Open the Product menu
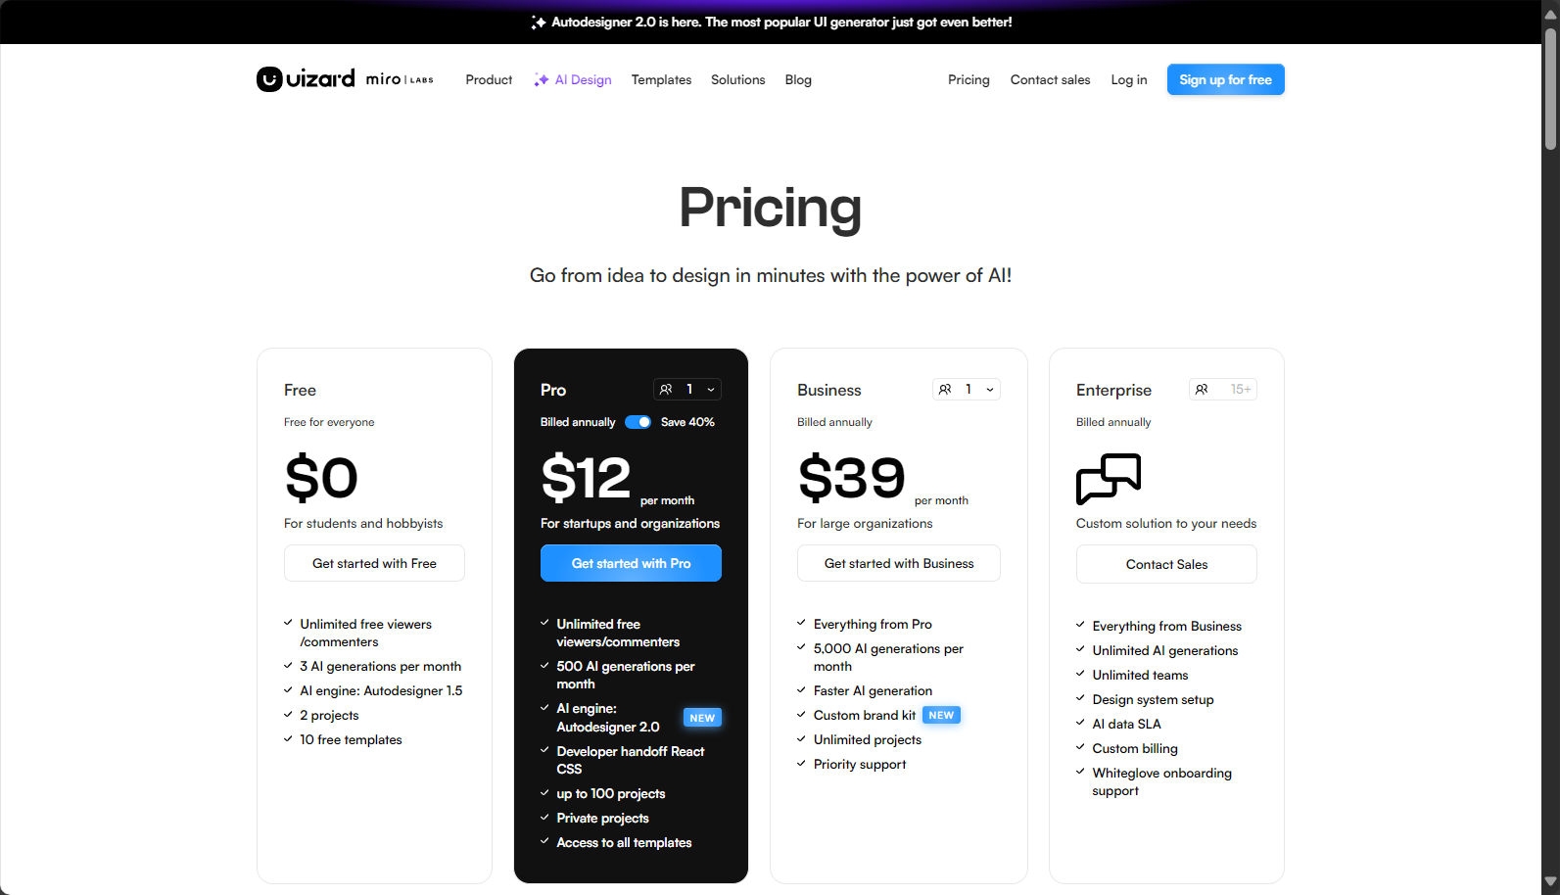1560x895 pixels. tap(489, 80)
